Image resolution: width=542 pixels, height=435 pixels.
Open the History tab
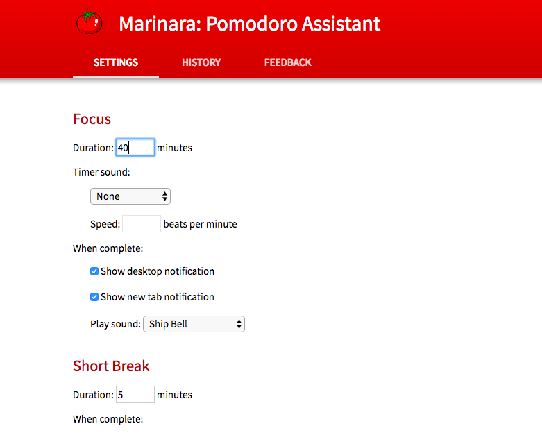201,62
